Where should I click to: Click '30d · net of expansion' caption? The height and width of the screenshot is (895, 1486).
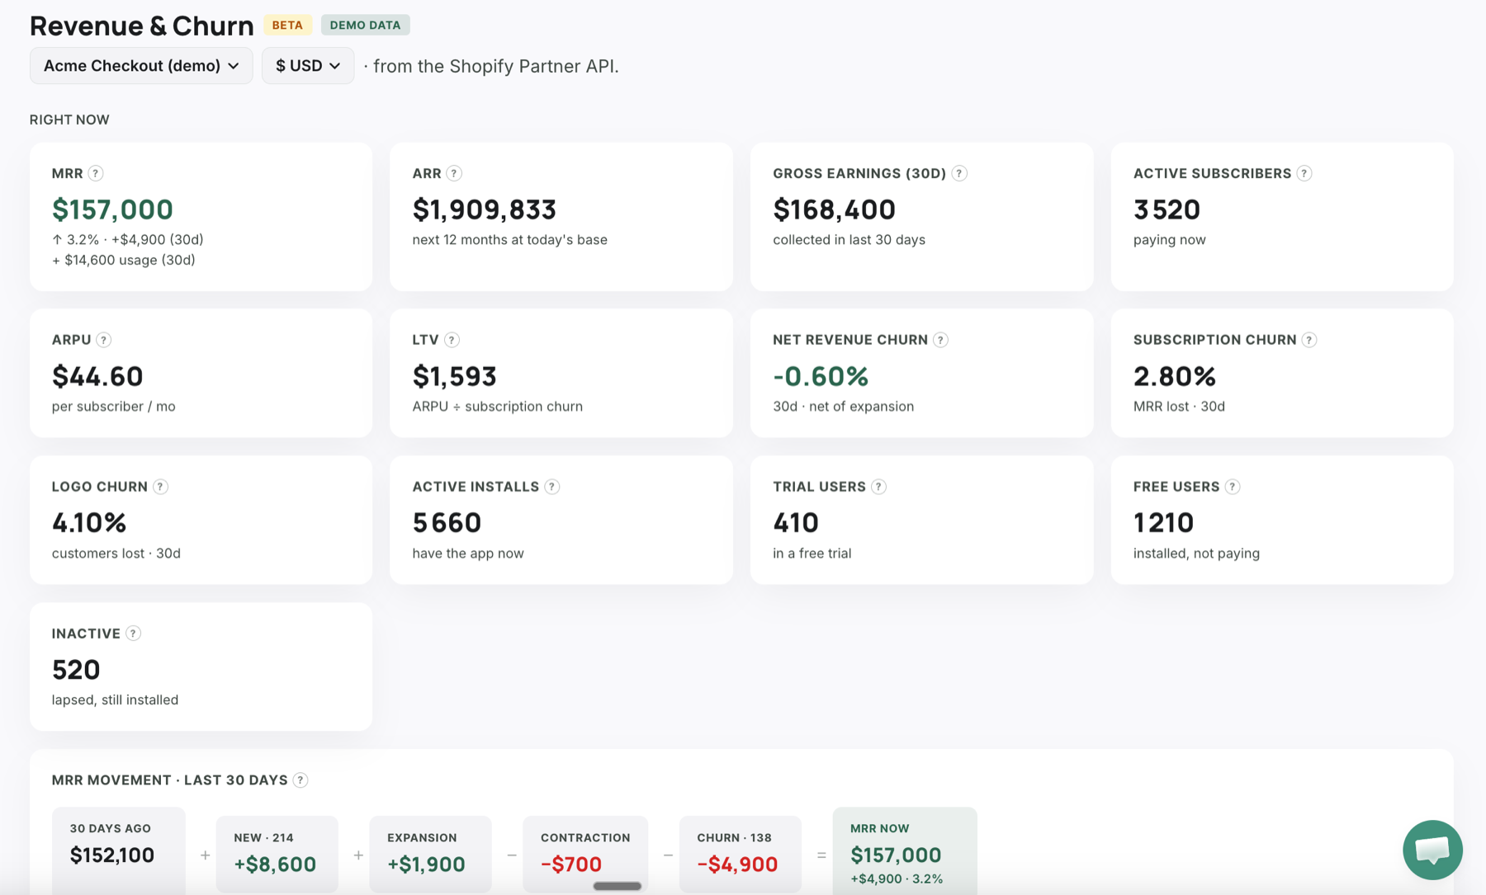click(843, 406)
